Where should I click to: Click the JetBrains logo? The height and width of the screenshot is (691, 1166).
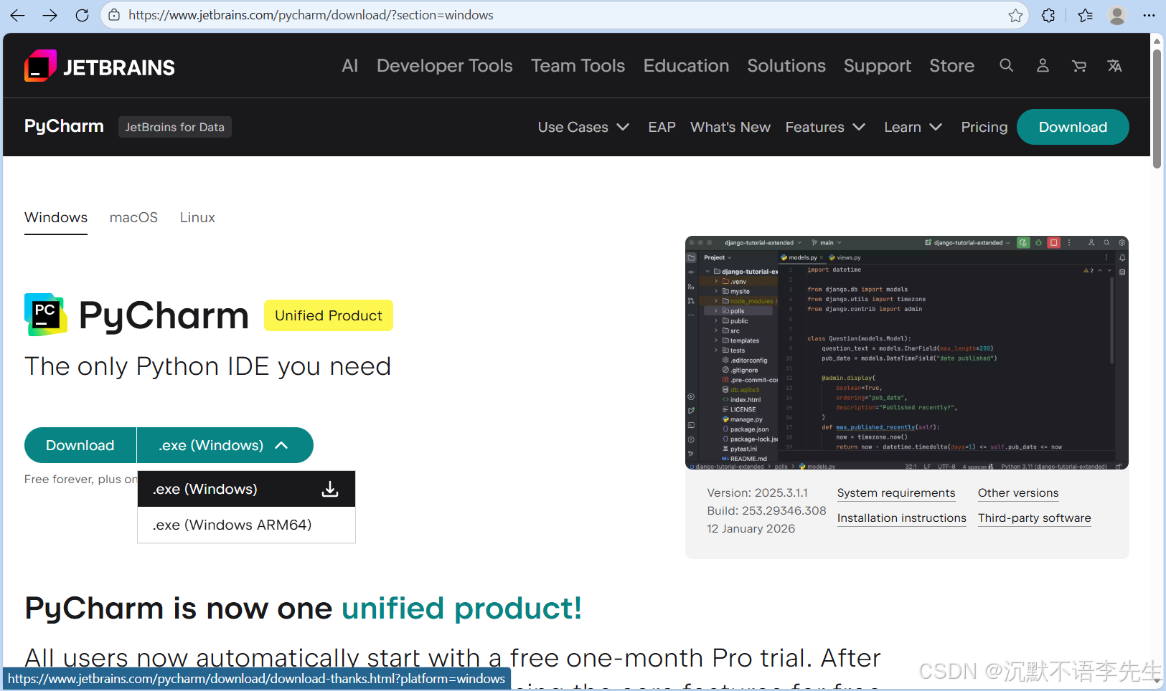coord(100,66)
